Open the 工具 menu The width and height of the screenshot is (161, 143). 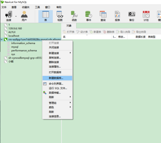click(x=38, y=7)
